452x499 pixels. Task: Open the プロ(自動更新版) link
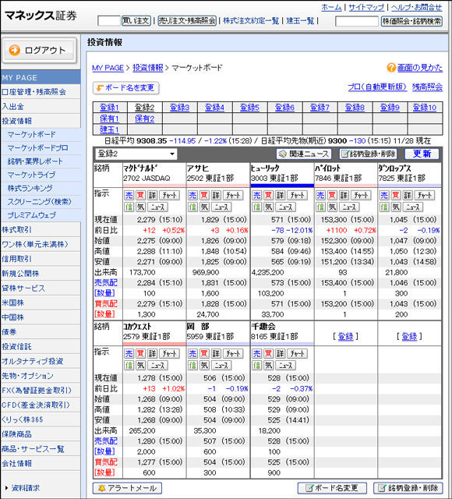point(377,87)
